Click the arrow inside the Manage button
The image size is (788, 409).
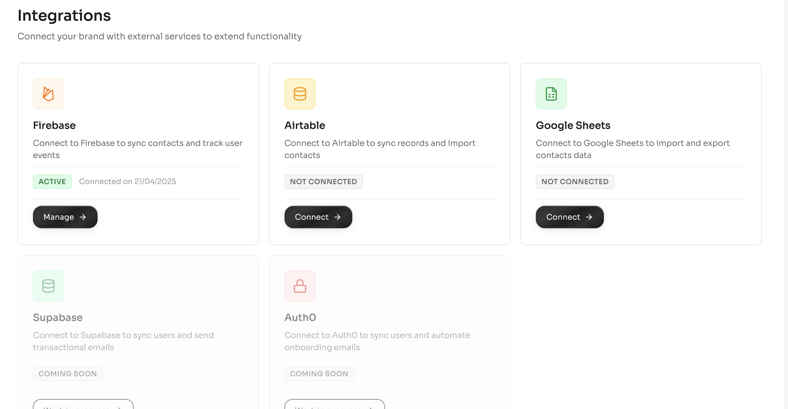click(x=83, y=217)
